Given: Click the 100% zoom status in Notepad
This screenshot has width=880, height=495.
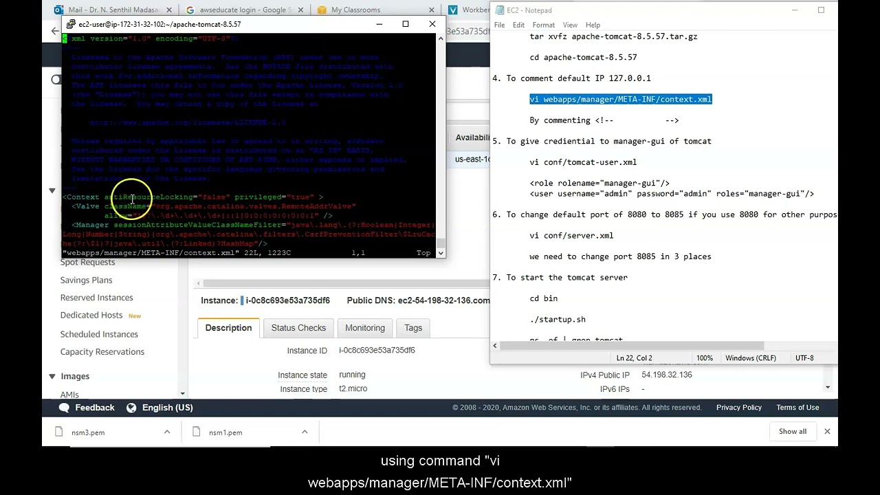Looking at the screenshot, I should click(705, 358).
